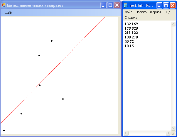Open the Правка menu in Notepad

point(141,12)
